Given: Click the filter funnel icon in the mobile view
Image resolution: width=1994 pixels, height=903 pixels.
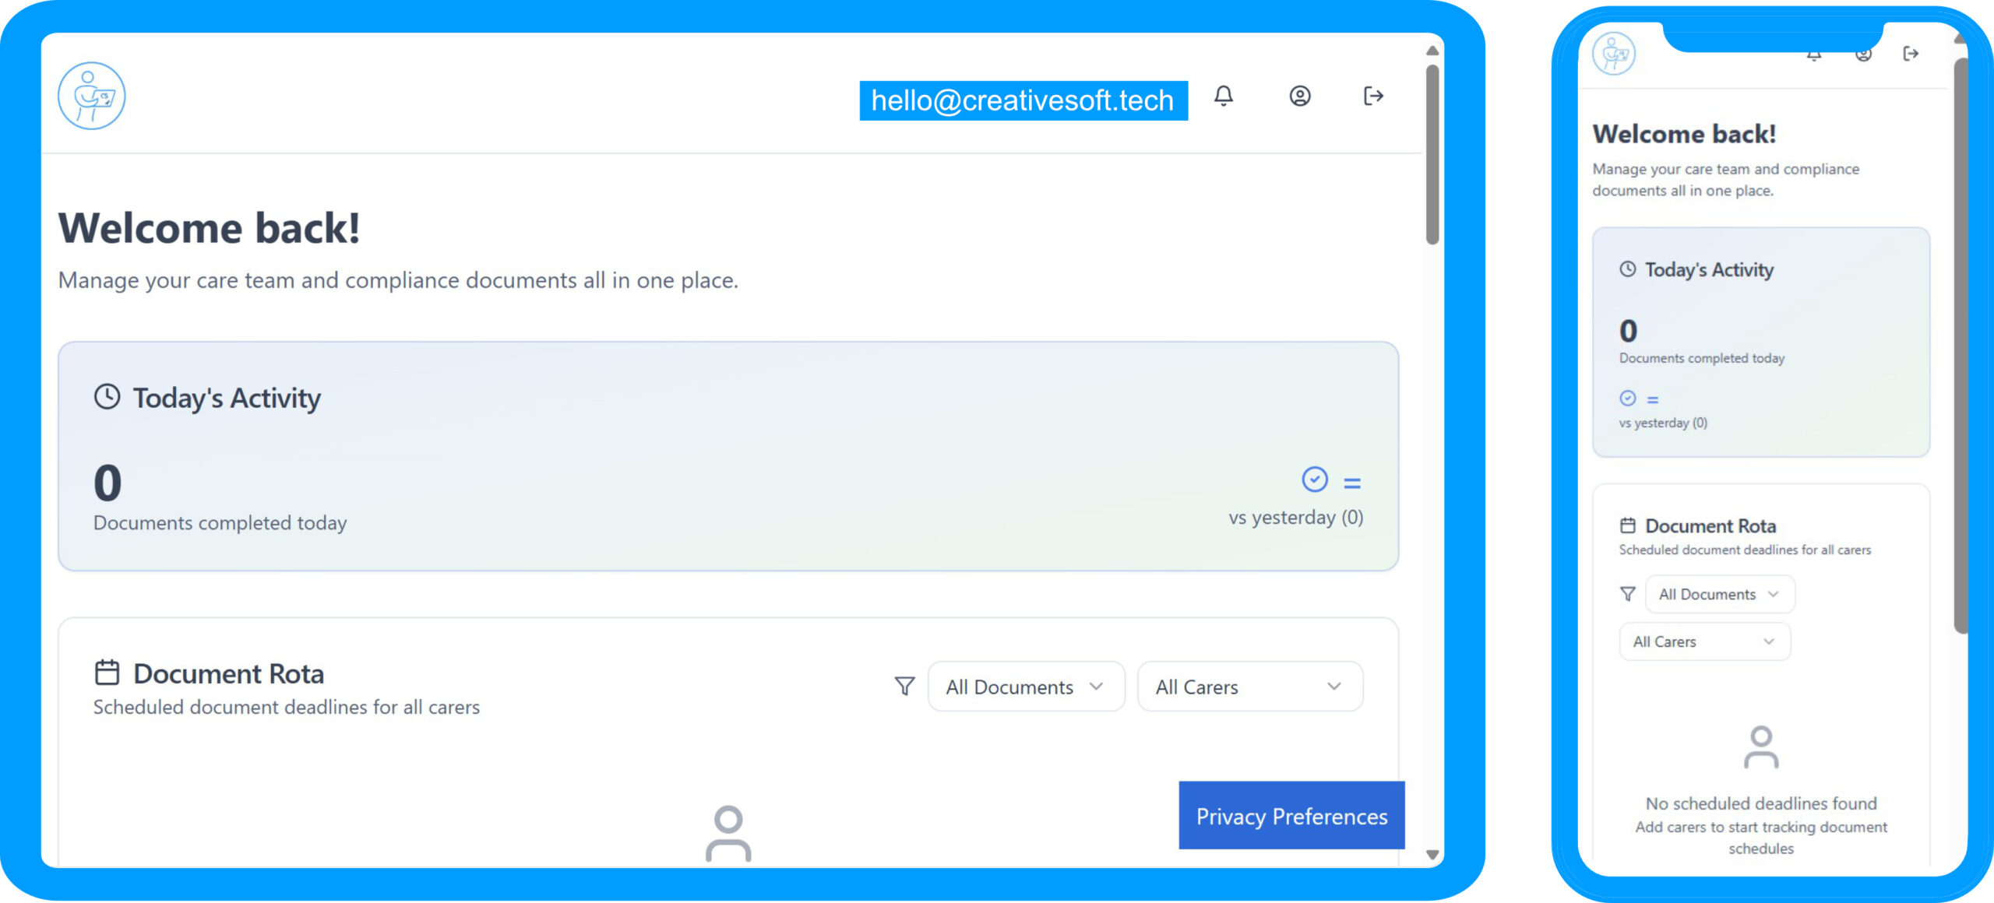Looking at the screenshot, I should click(1628, 594).
